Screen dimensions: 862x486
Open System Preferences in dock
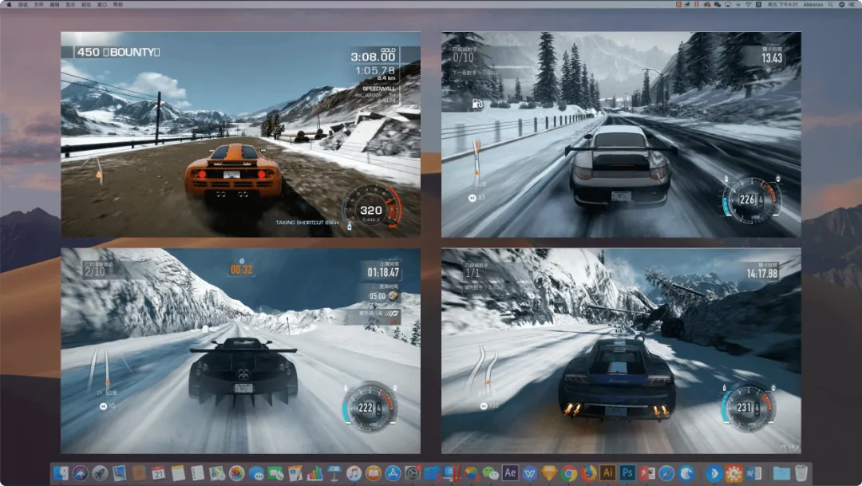(x=413, y=472)
